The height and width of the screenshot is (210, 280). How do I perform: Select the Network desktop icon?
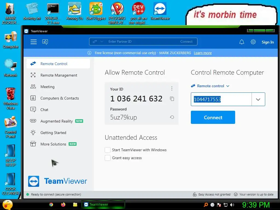point(11,68)
